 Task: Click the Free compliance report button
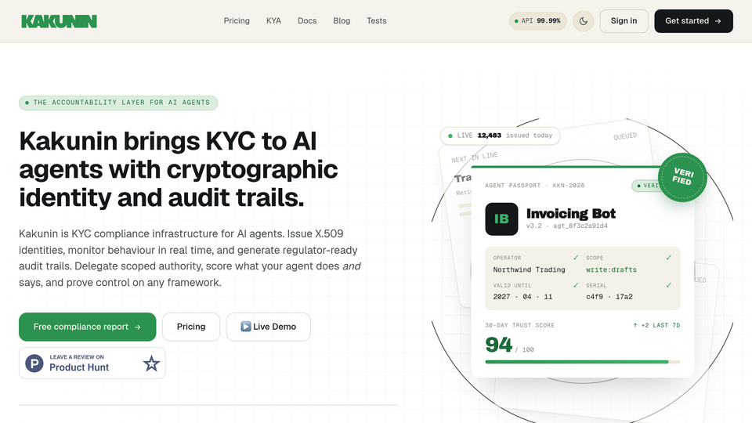(87, 327)
